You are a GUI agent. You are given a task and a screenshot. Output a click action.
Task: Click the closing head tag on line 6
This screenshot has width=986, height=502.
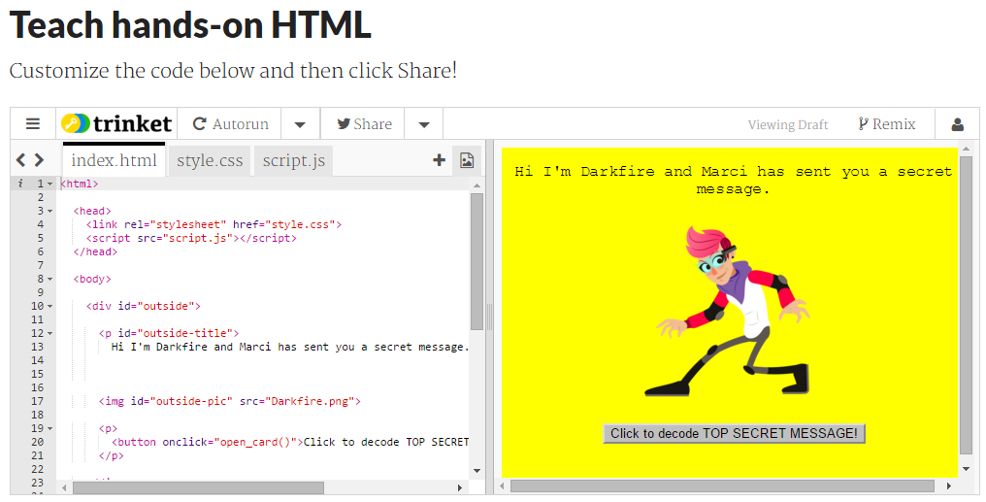pos(95,251)
